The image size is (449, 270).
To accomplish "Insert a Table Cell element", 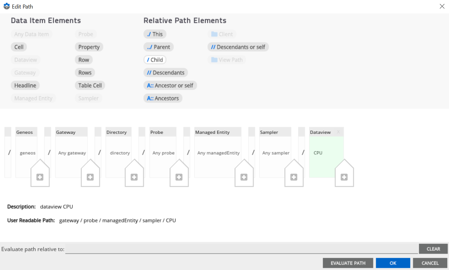I will click(x=90, y=85).
